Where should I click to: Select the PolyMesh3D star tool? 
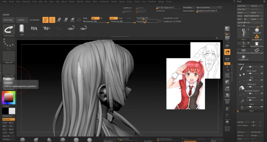pyautogui.click(x=244, y=58)
